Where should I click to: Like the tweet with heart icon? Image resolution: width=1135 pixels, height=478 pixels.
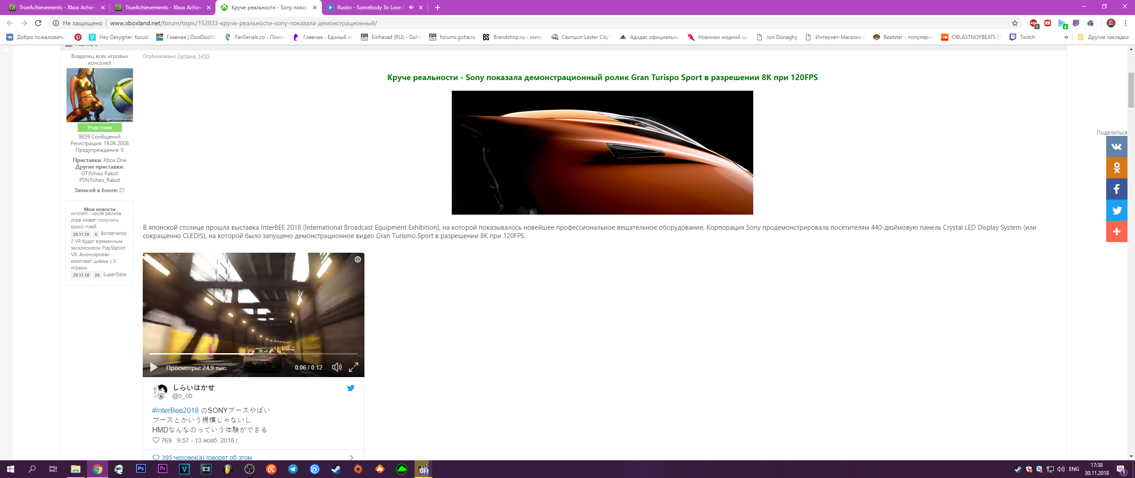pyautogui.click(x=156, y=440)
